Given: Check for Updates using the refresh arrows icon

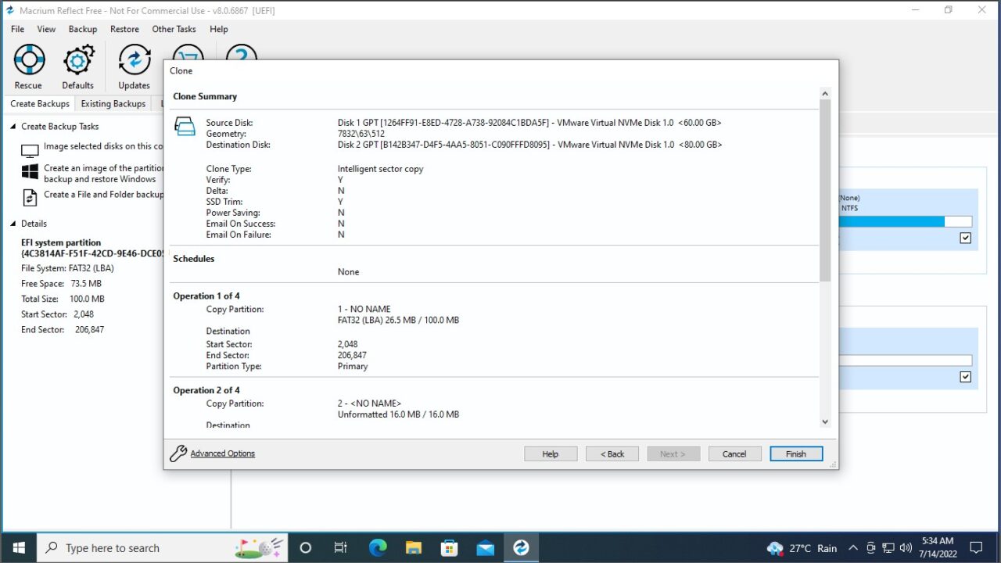Looking at the screenshot, I should (134, 59).
